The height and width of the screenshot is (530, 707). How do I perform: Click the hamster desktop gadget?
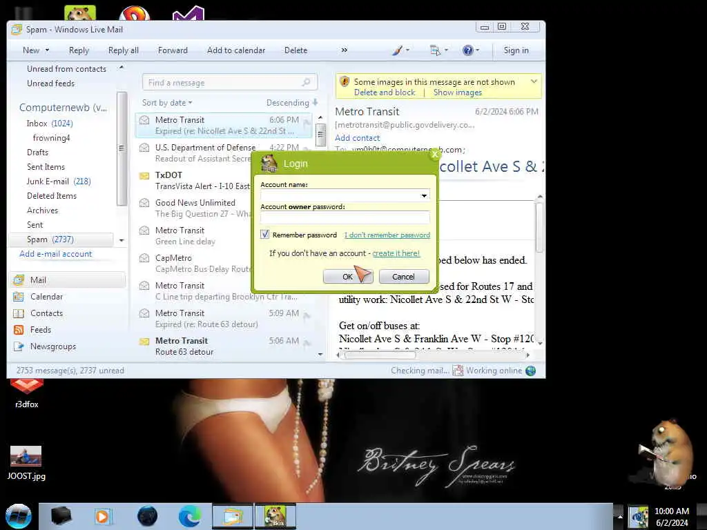pyautogui.click(x=668, y=453)
